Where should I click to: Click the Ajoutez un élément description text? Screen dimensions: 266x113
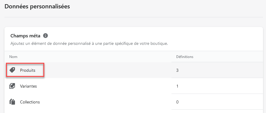pyautogui.click(x=89, y=44)
